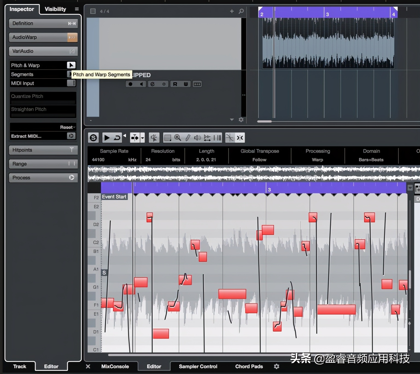
Task: Enable Record for the audio track
Action: (x=130, y=84)
